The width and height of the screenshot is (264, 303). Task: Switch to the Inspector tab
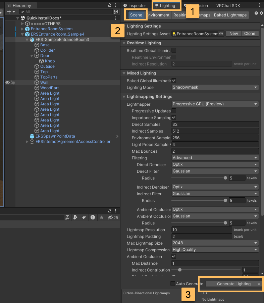[x=135, y=6]
